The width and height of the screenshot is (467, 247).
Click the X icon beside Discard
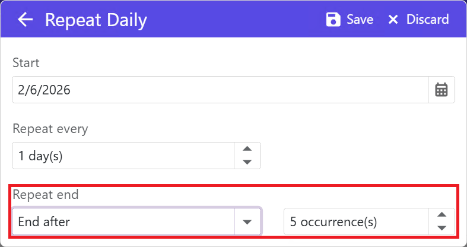pyautogui.click(x=393, y=20)
